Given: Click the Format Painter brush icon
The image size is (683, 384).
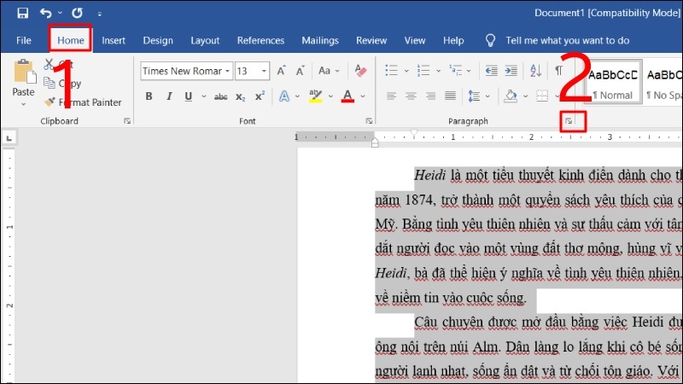Looking at the screenshot, I should coord(50,102).
